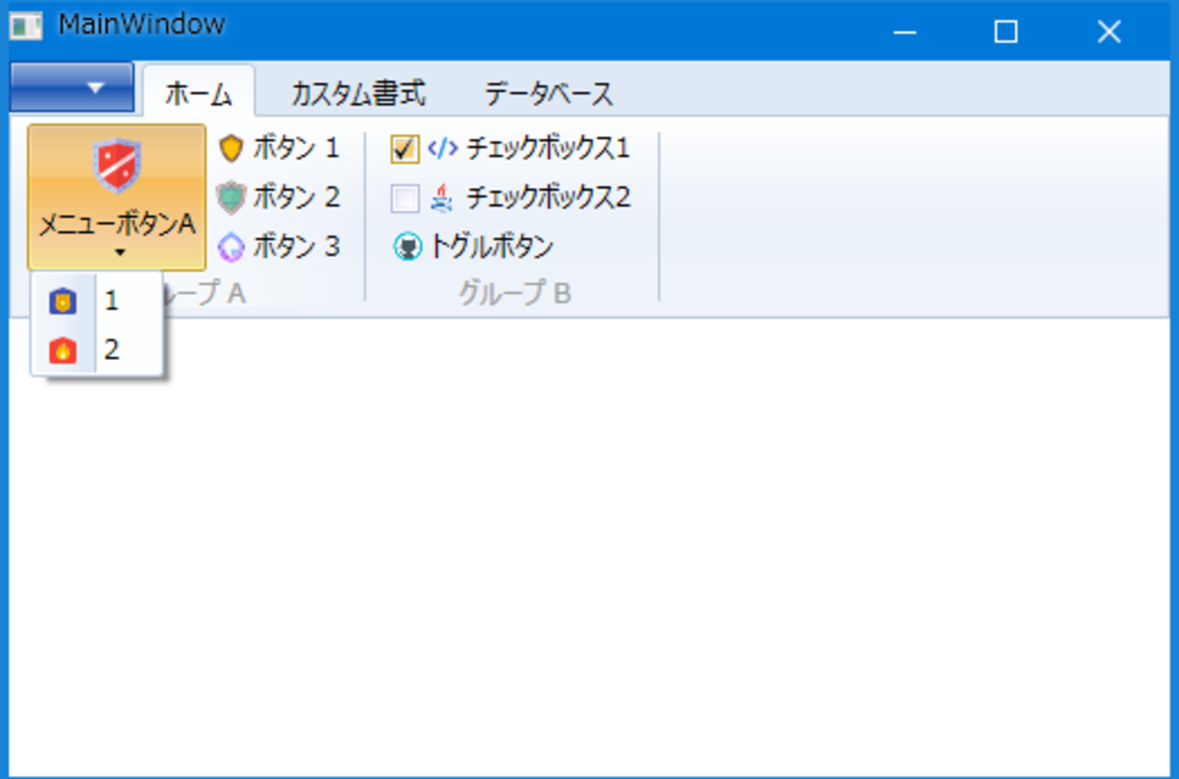Minimize the MainWindow window

(905, 33)
